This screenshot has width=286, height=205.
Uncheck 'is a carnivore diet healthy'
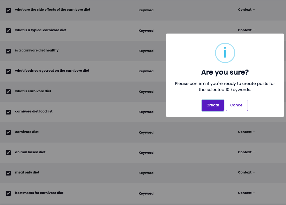point(8,51)
